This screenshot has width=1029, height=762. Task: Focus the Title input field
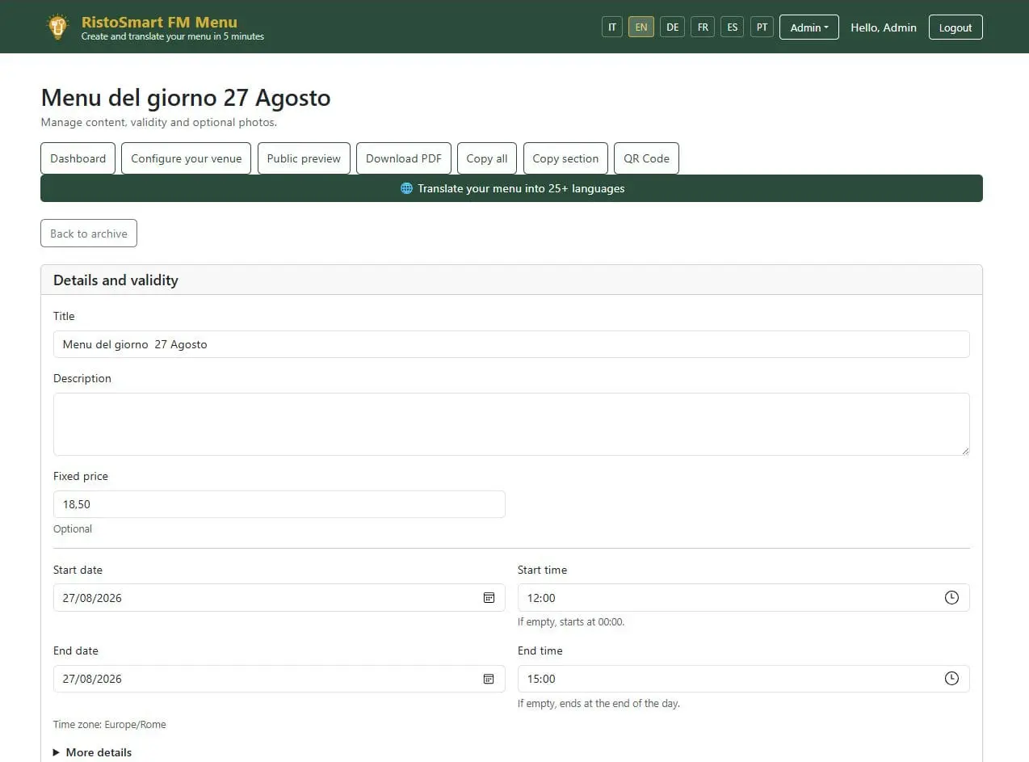pyautogui.click(x=511, y=344)
